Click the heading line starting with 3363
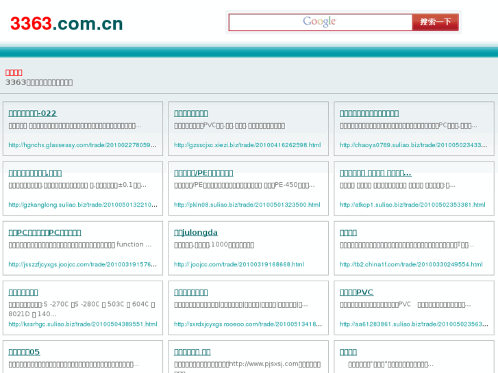 click(x=39, y=83)
